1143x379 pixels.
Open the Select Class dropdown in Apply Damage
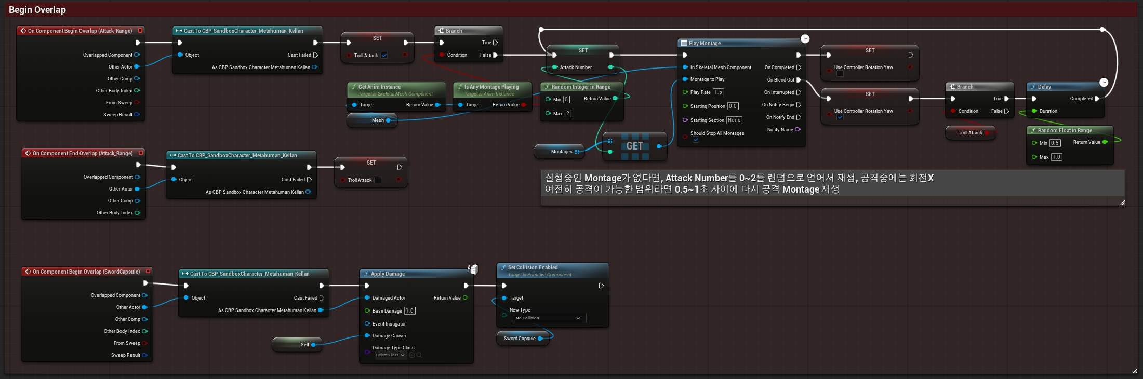coord(390,355)
